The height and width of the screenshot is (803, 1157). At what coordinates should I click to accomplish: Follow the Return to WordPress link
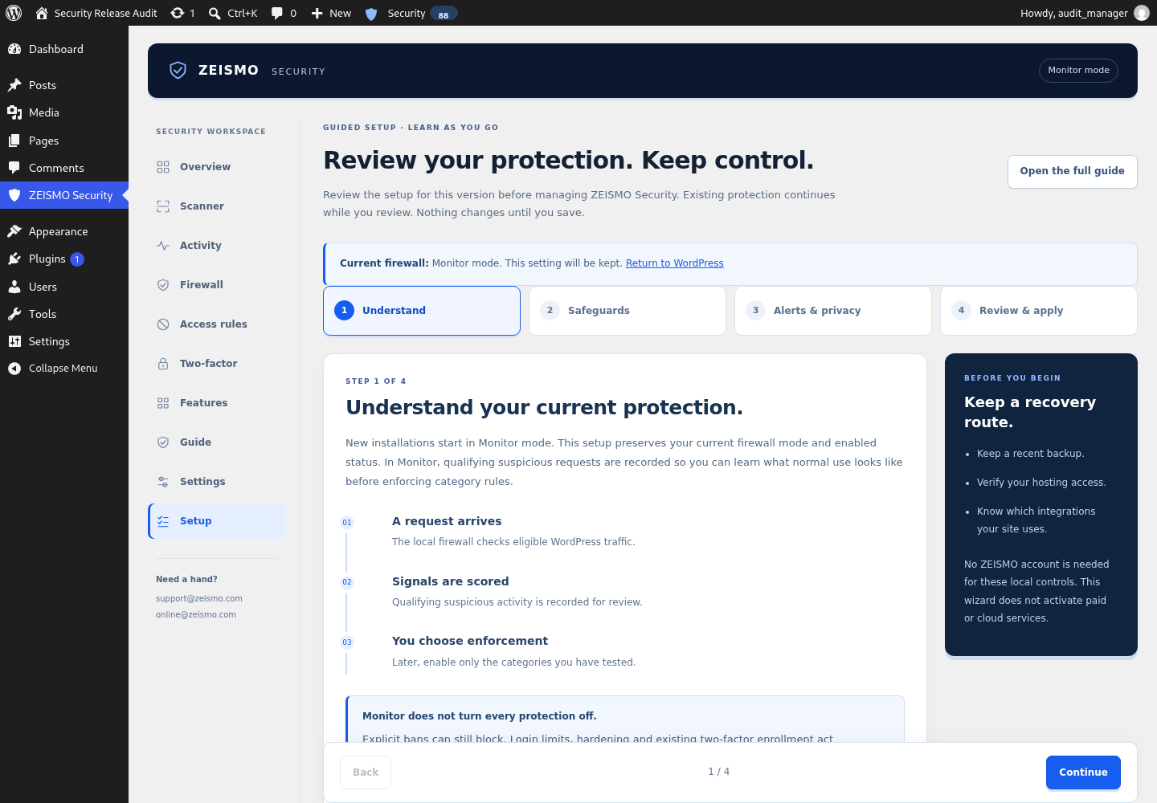coord(675,263)
